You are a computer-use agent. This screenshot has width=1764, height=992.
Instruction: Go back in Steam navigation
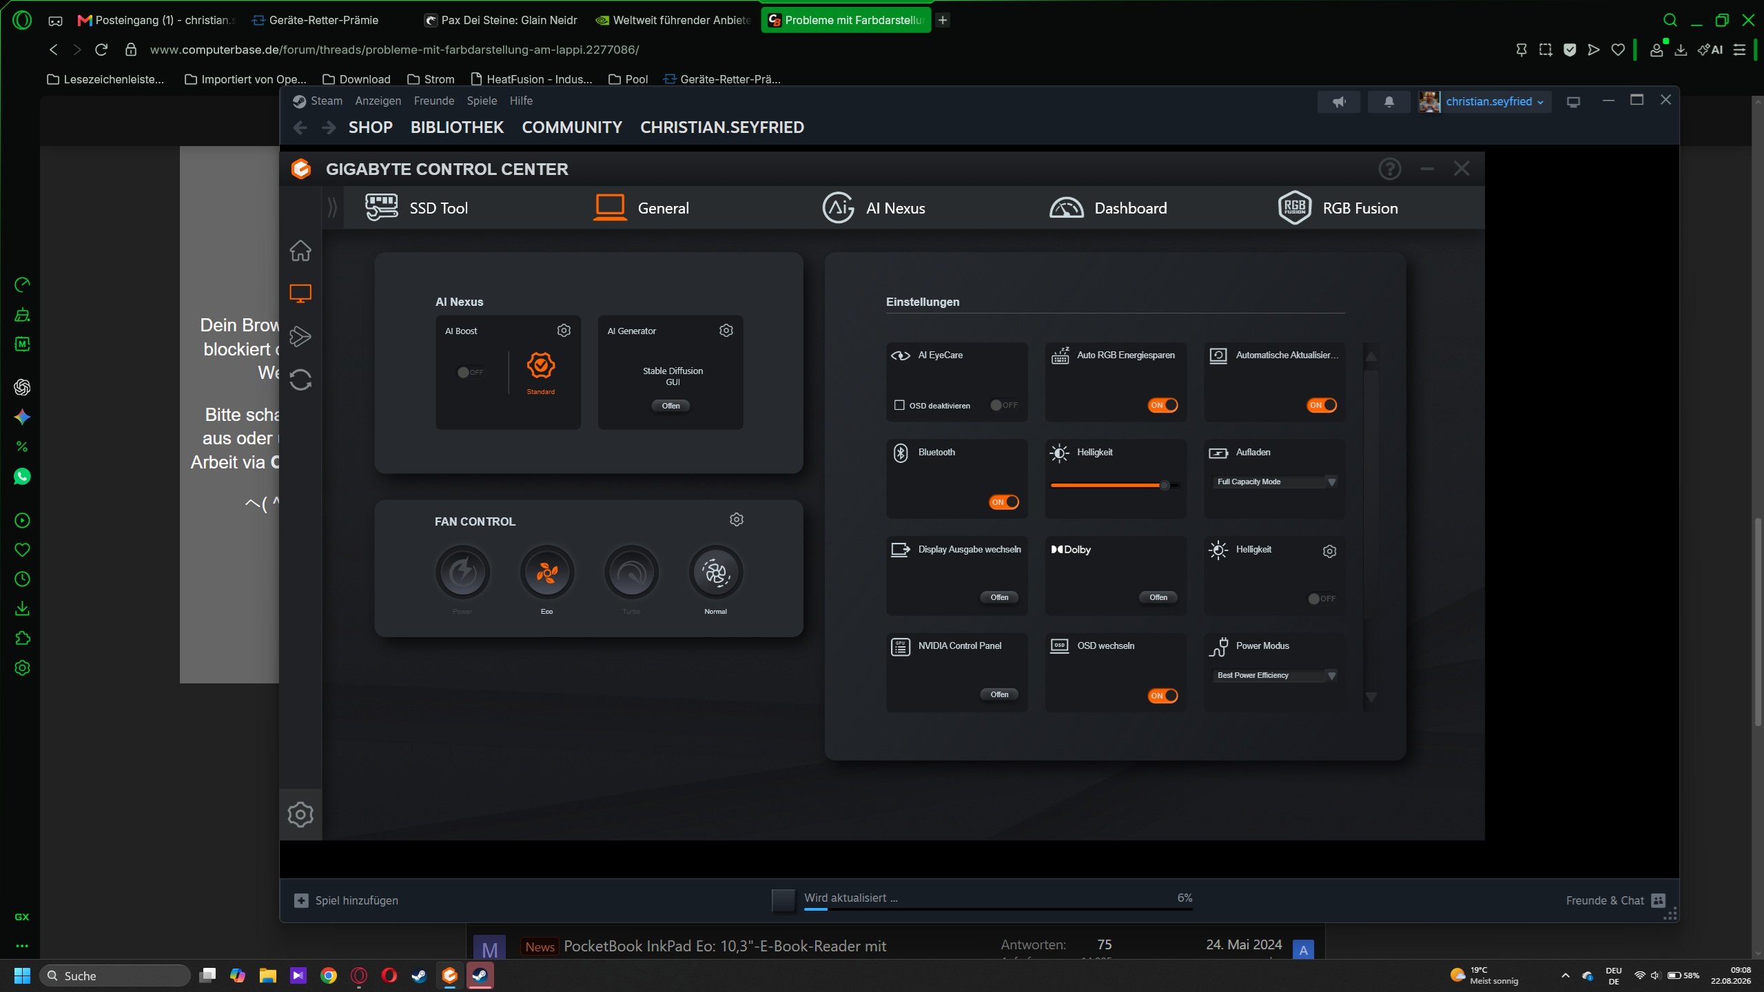click(x=300, y=127)
